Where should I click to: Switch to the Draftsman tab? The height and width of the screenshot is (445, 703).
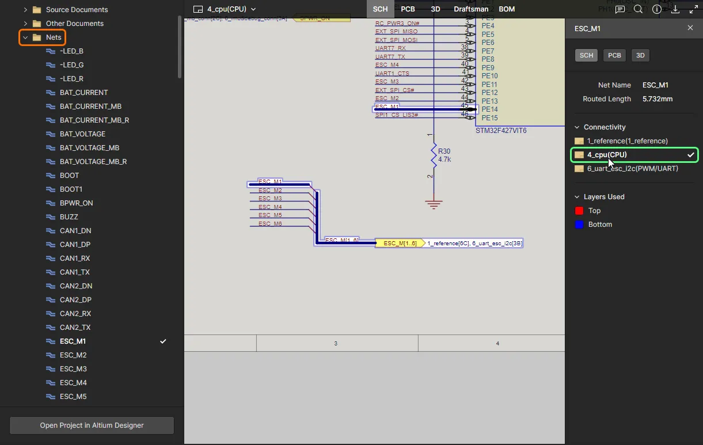(470, 9)
